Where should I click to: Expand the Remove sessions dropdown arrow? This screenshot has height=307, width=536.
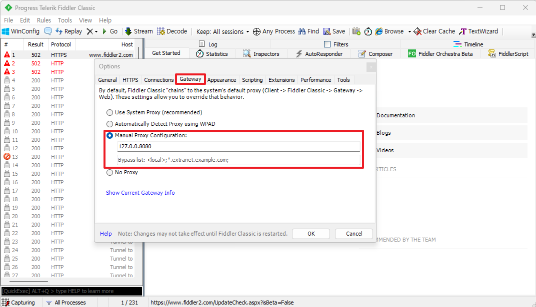(x=96, y=32)
